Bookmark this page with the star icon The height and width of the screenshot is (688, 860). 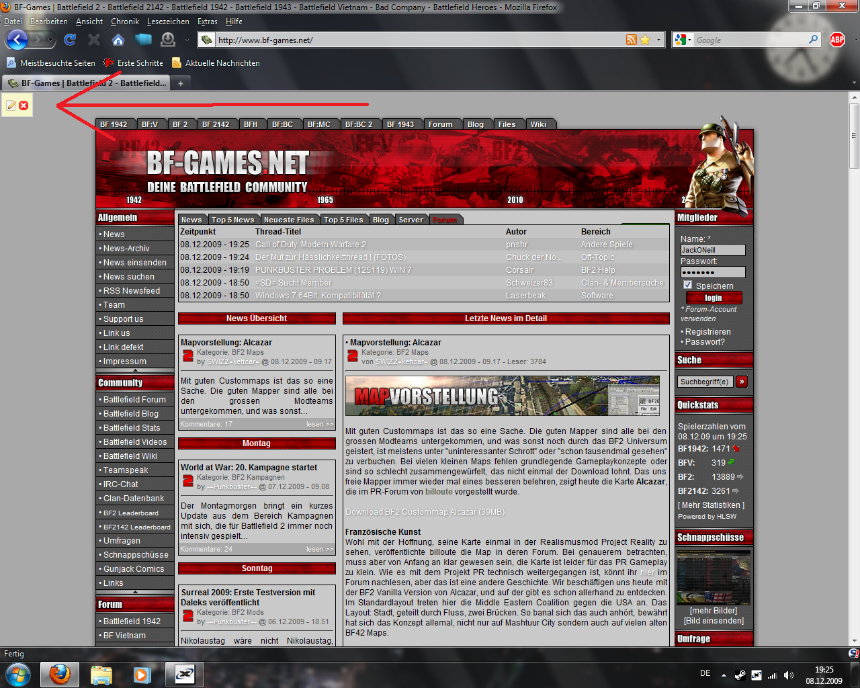[x=645, y=40]
